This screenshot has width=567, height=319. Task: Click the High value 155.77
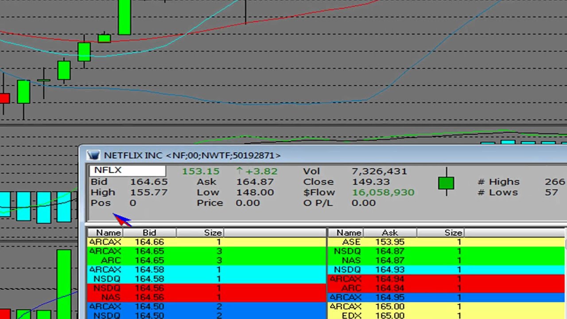[149, 192]
